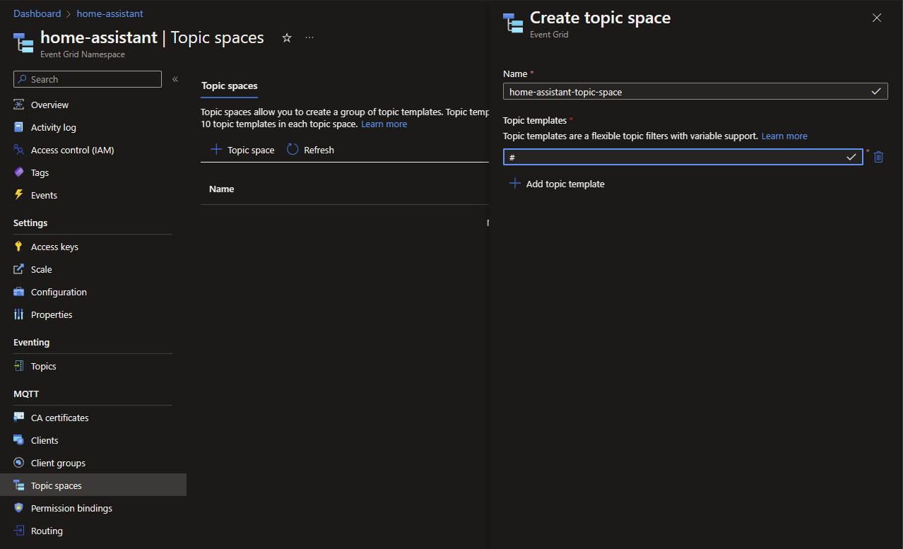Open the more options ellipsis menu
This screenshot has width=903, height=549.
[309, 38]
